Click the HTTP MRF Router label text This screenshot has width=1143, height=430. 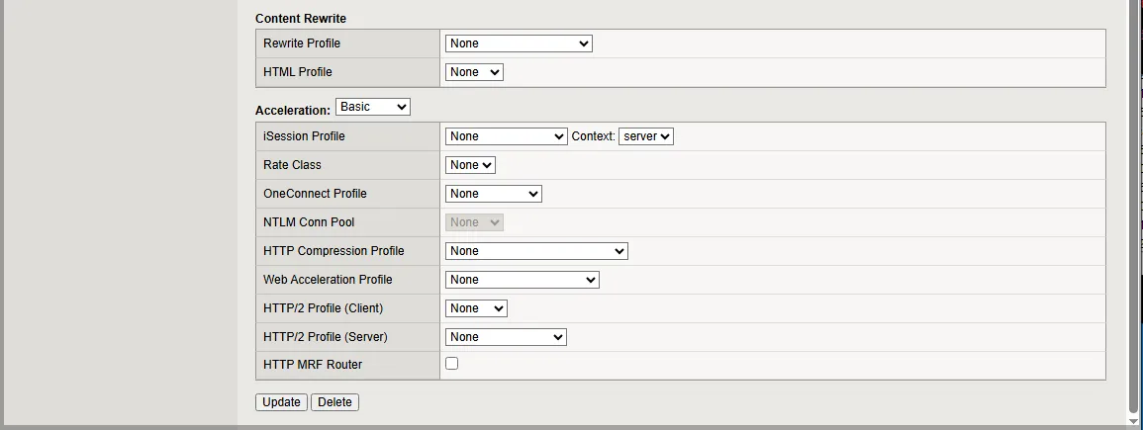(x=313, y=365)
